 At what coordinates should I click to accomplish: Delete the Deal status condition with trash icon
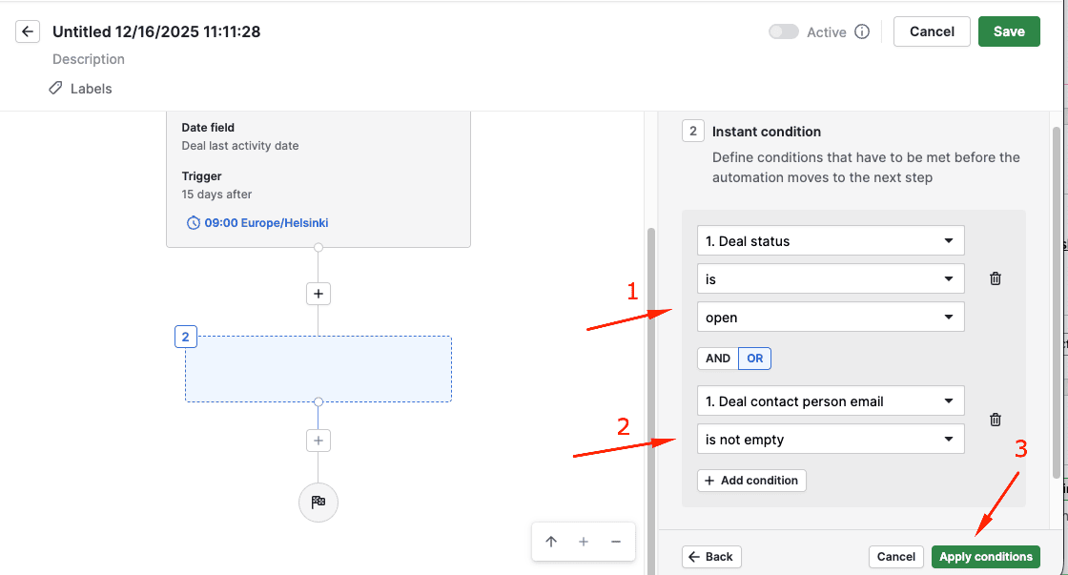[996, 278]
